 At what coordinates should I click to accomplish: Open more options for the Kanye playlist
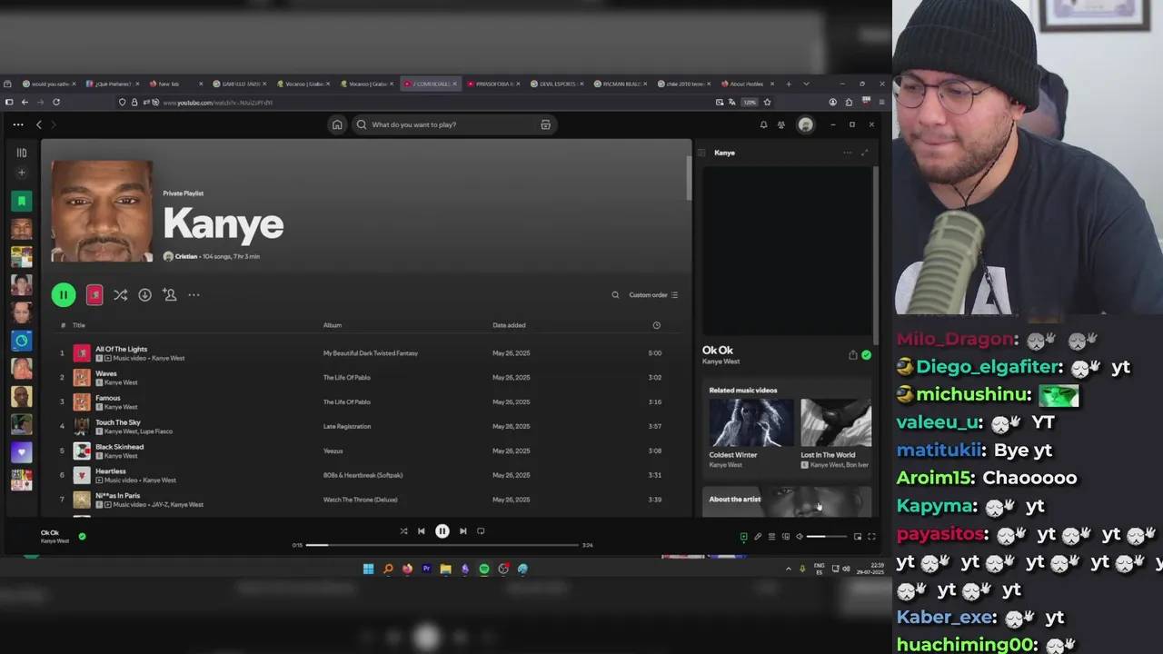[194, 294]
